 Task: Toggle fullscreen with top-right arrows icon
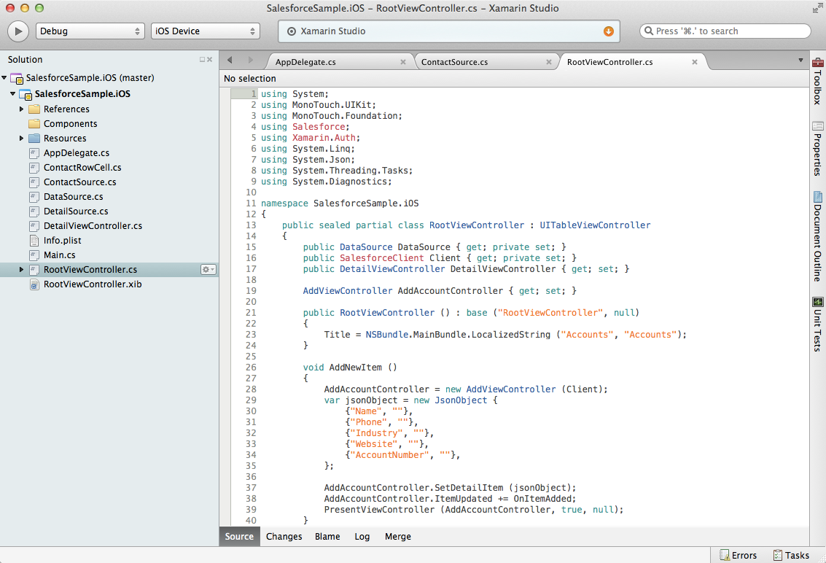point(817,9)
